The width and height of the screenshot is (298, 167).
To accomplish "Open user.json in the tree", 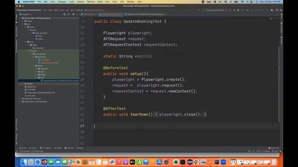I will click(x=38, y=48).
